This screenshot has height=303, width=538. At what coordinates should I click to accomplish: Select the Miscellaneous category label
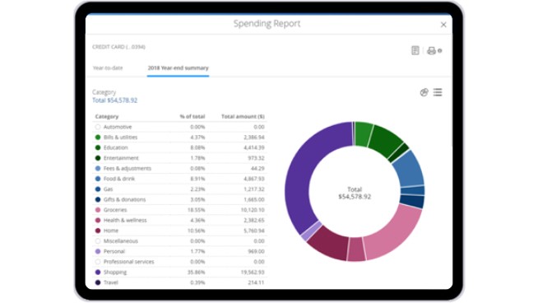[121, 241]
